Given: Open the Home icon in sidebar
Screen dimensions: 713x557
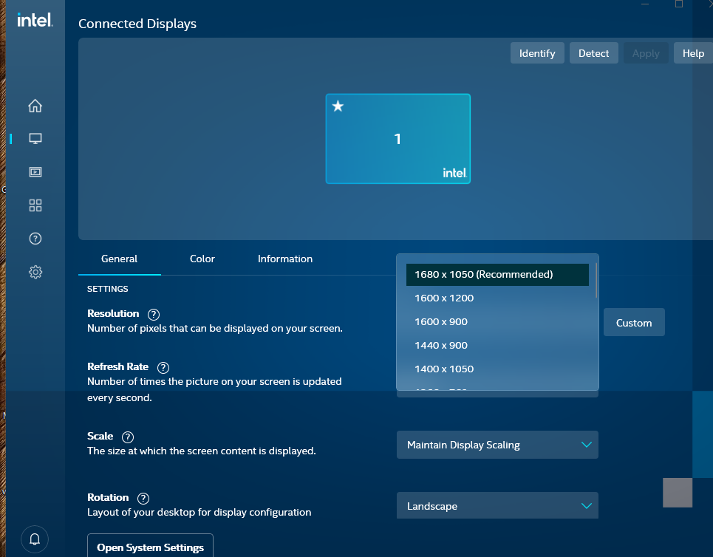Looking at the screenshot, I should (35, 106).
